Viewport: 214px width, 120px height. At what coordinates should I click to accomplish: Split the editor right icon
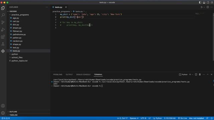pyautogui.click(x=208, y=7)
